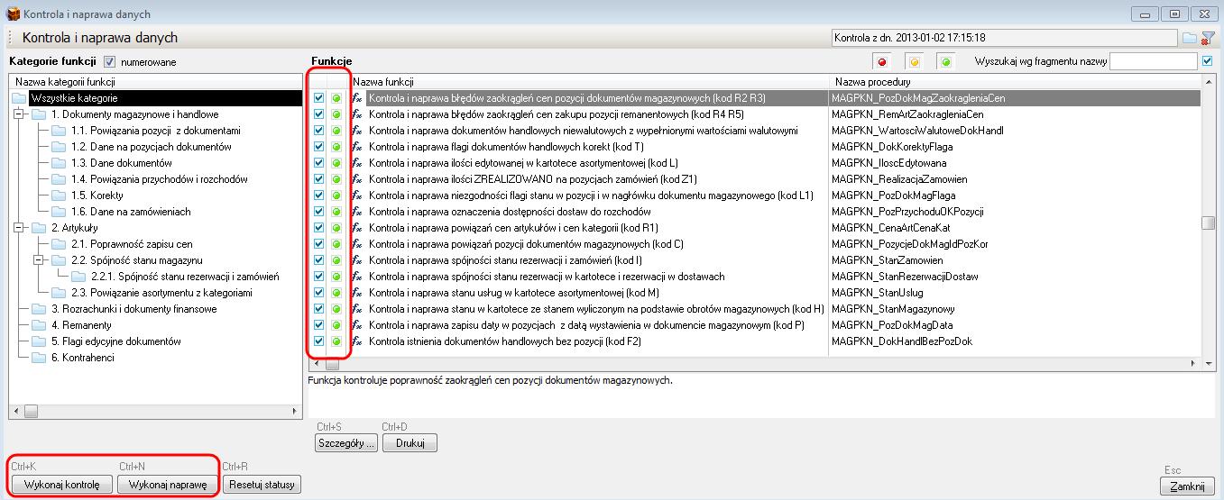
Task: Click green status dot of first function row
Action: tap(336, 98)
